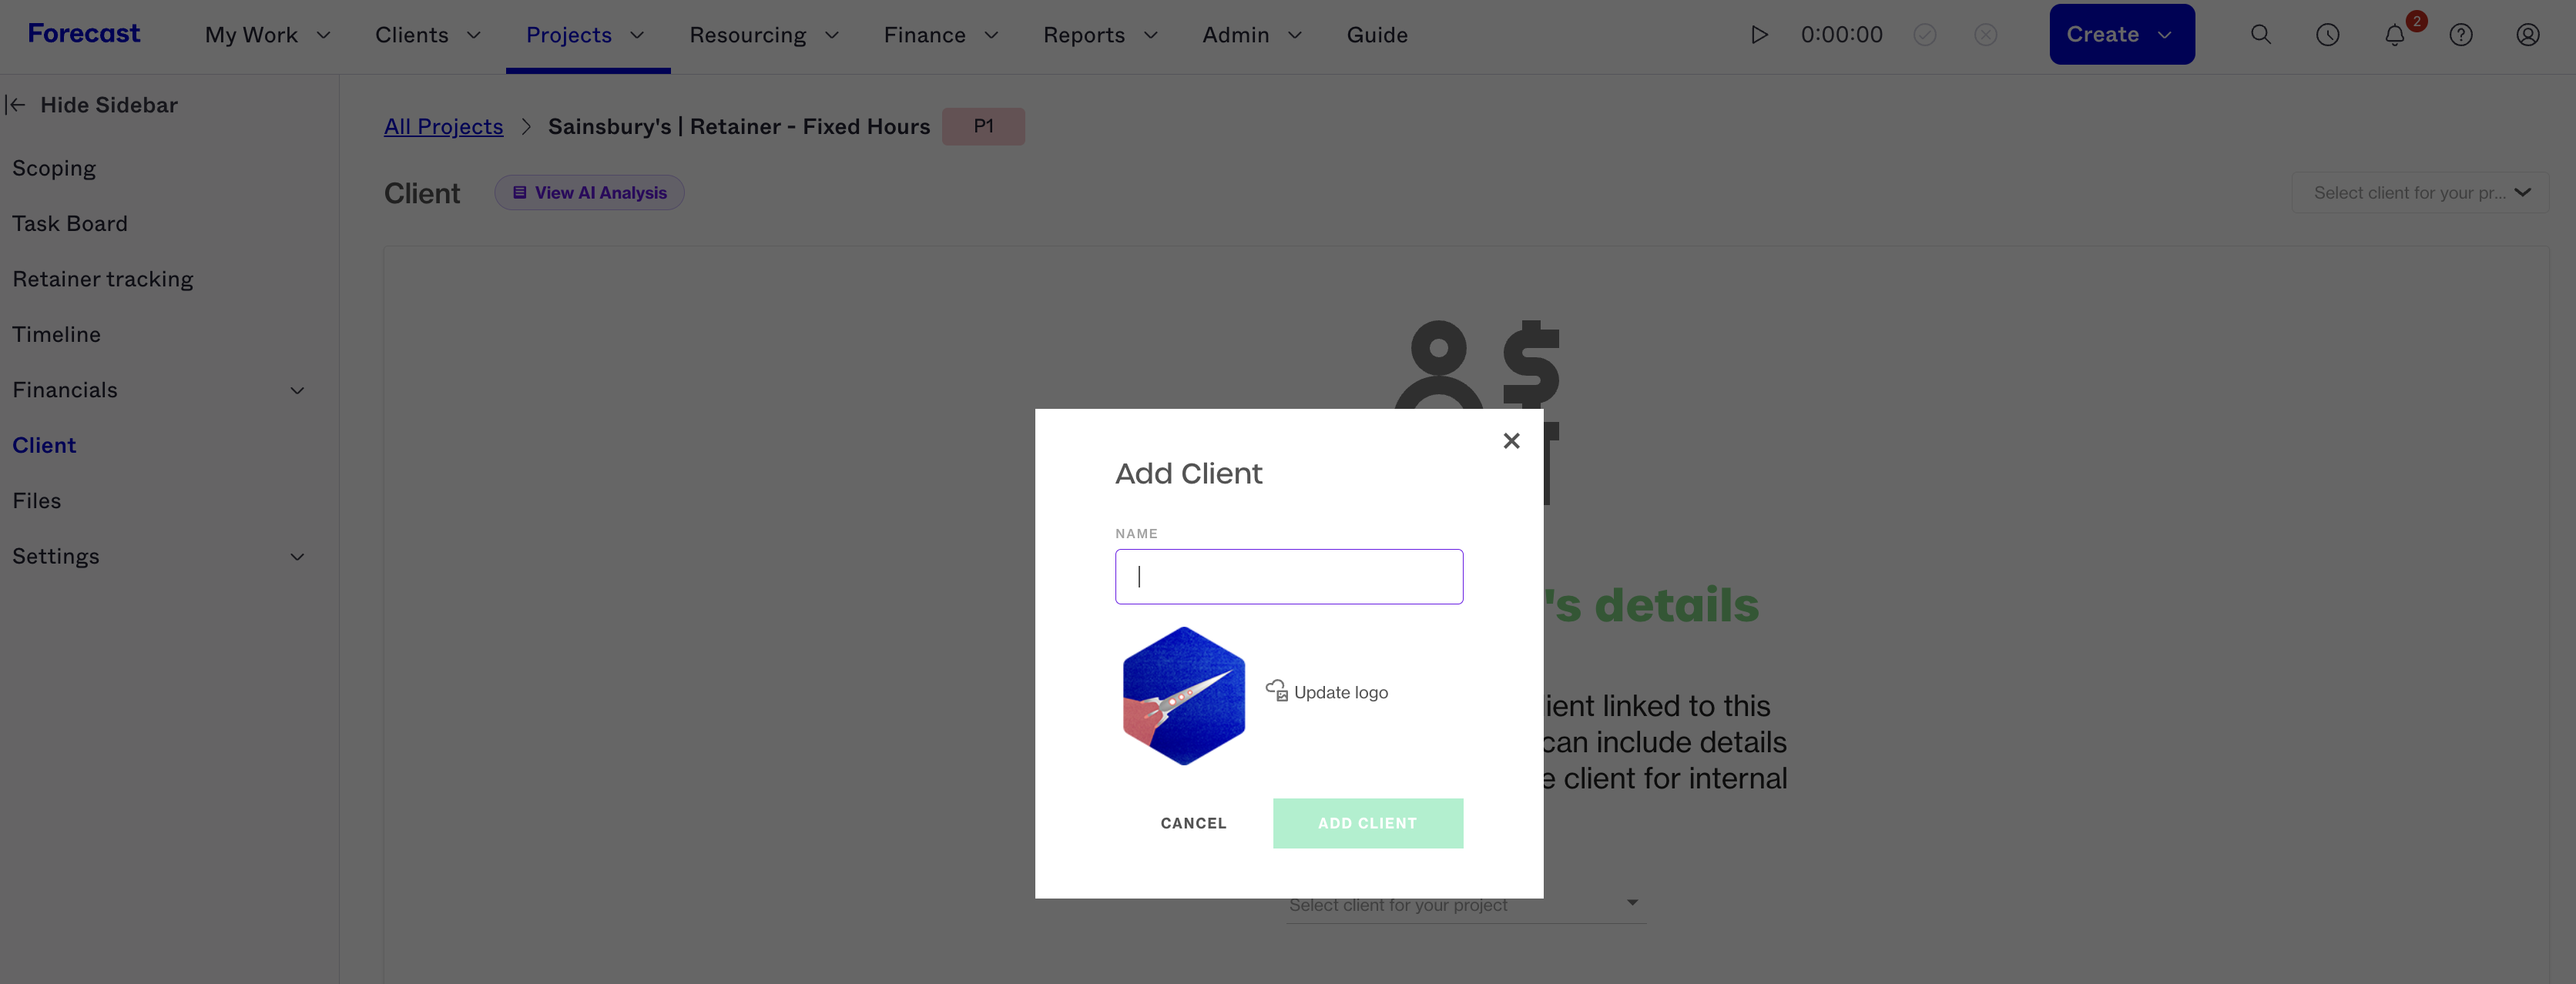Open the Clients dropdown menu
The width and height of the screenshot is (2576, 984).
tap(428, 35)
